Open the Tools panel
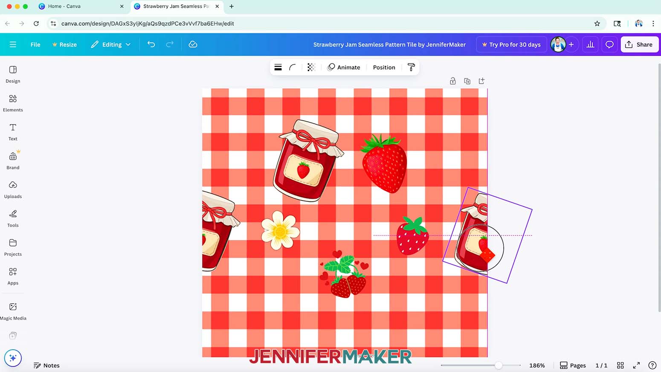Image resolution: width=661 pixels, height=372 pixels. tap(13, 218)
